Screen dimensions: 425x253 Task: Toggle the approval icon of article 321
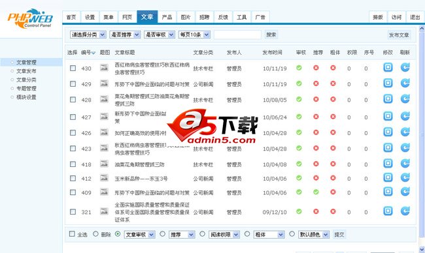[299, 211]
